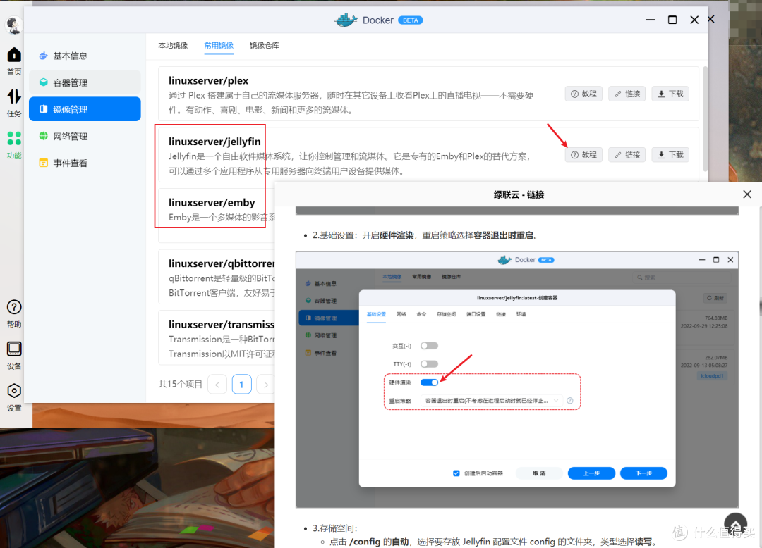Click the 刷新 refresh button in the tutorial image
Screen dimensions: 762x548
pyautogui.click(x=715, y=298)
